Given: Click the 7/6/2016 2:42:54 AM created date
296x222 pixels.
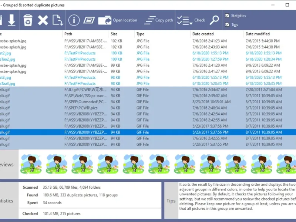Looking at the screenshot, I should [209, 114].
